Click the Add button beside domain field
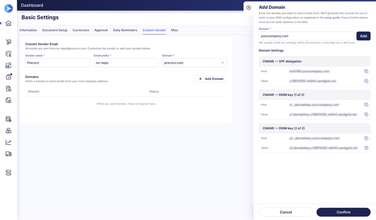The image size is (376, 220). click(363, 36)
